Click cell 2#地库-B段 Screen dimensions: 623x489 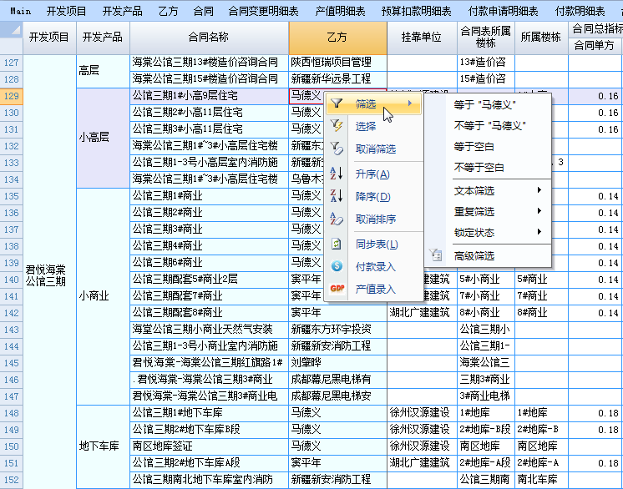point(486,430)
